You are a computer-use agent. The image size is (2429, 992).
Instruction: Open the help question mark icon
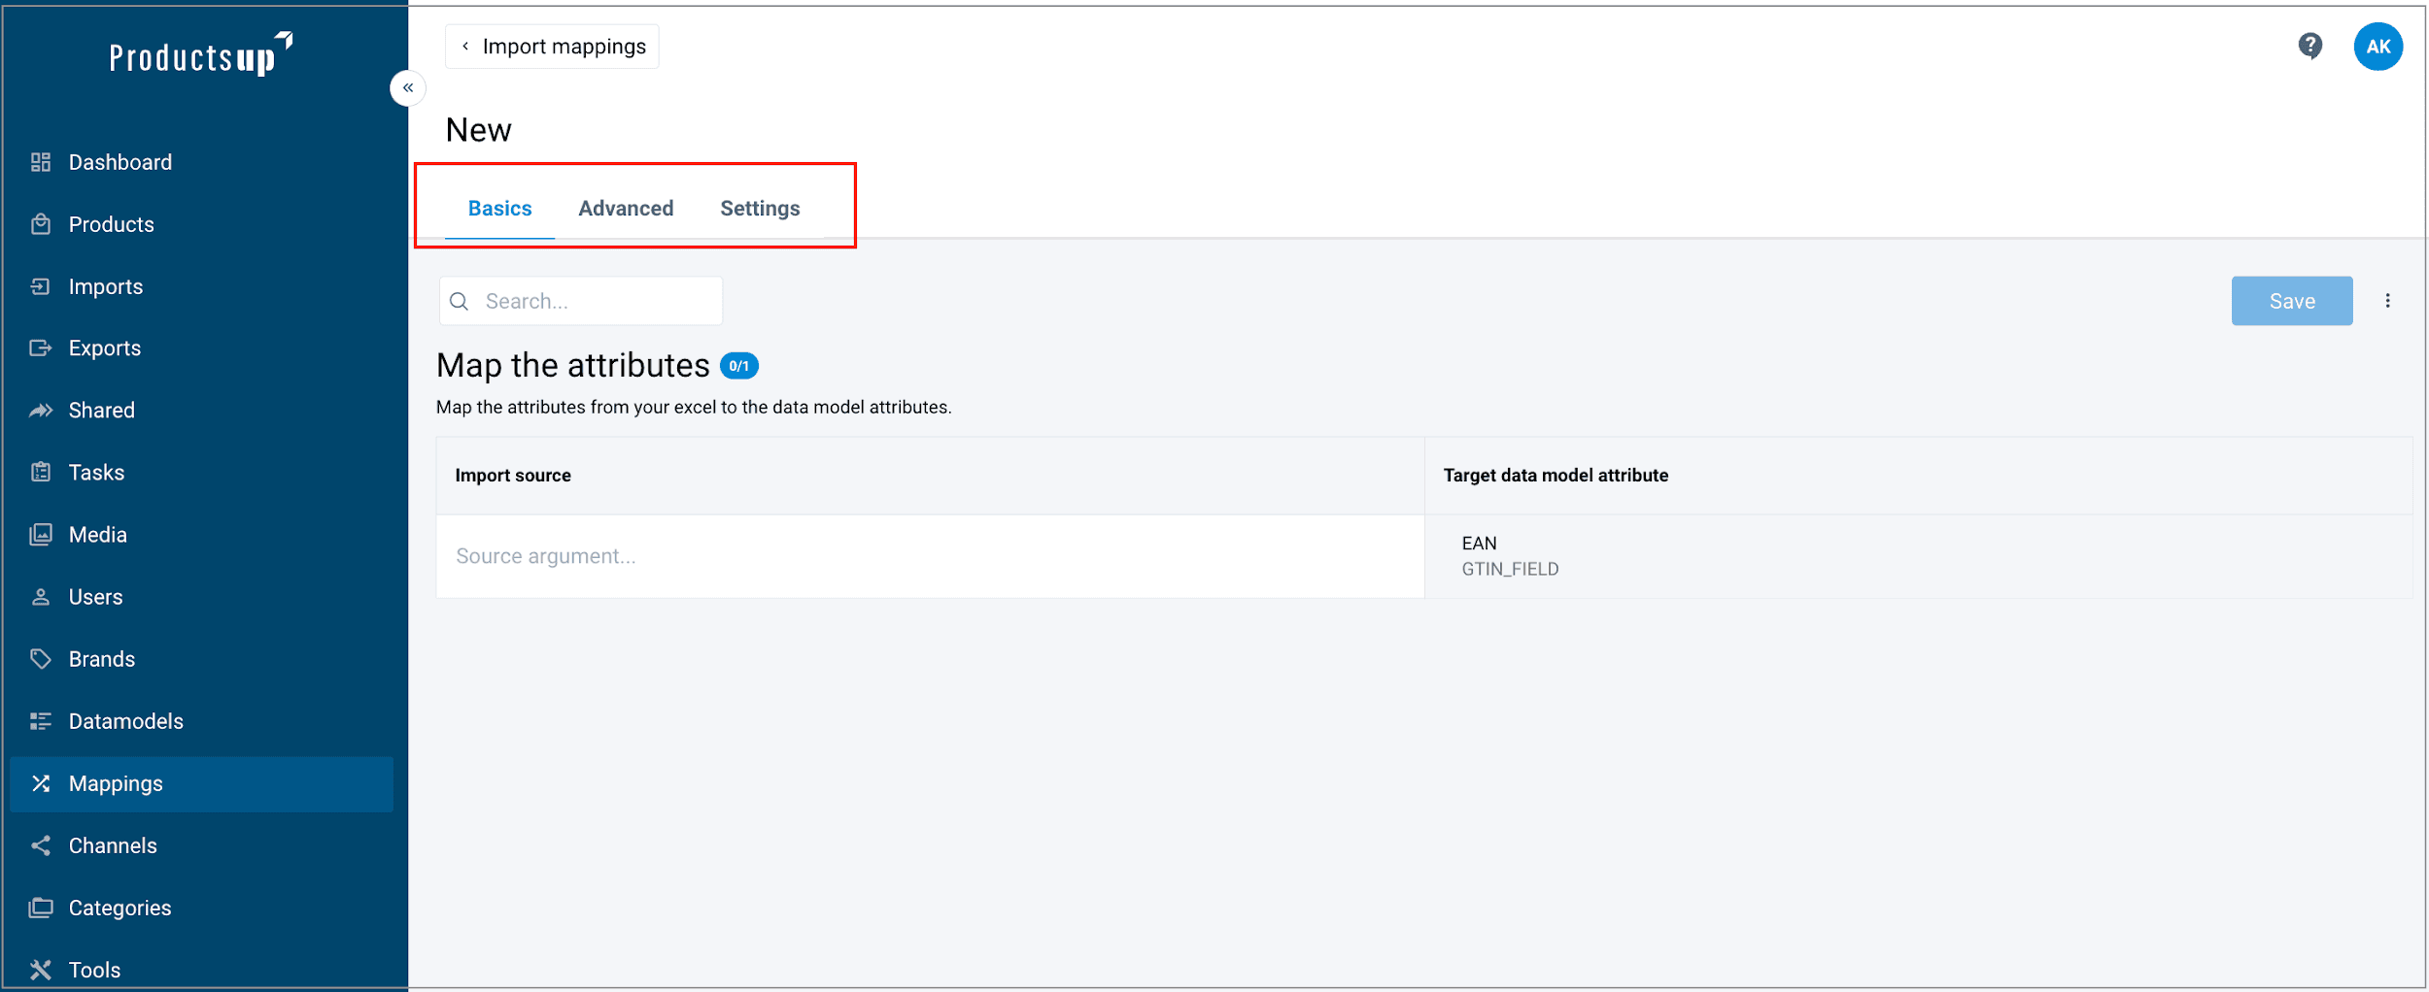click(2309, 46)
